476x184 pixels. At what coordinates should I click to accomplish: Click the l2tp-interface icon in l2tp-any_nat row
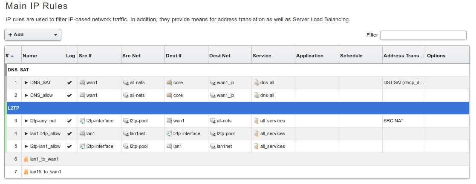82,121
